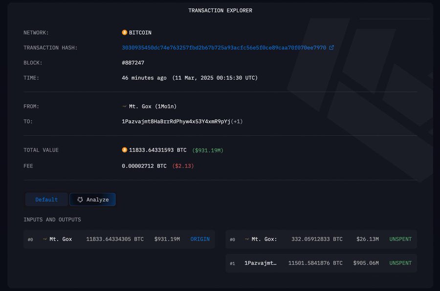Click the arrow icon on the Mt. Gox output row
Screen dimensions: 440x291
coord(247,239)
